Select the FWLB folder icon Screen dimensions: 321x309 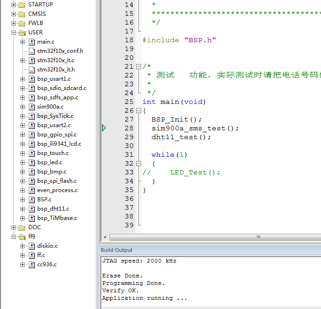click(22, 23)
